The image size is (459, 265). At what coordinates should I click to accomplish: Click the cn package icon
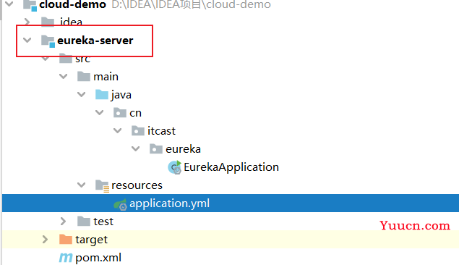(120, 112)
